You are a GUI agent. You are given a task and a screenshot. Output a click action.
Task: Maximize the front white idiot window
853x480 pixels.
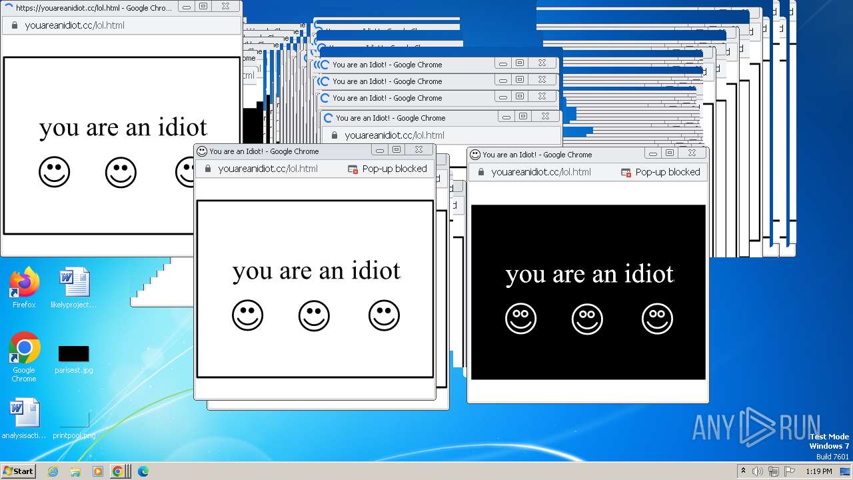pyautogui.click(x=397, y=150)
